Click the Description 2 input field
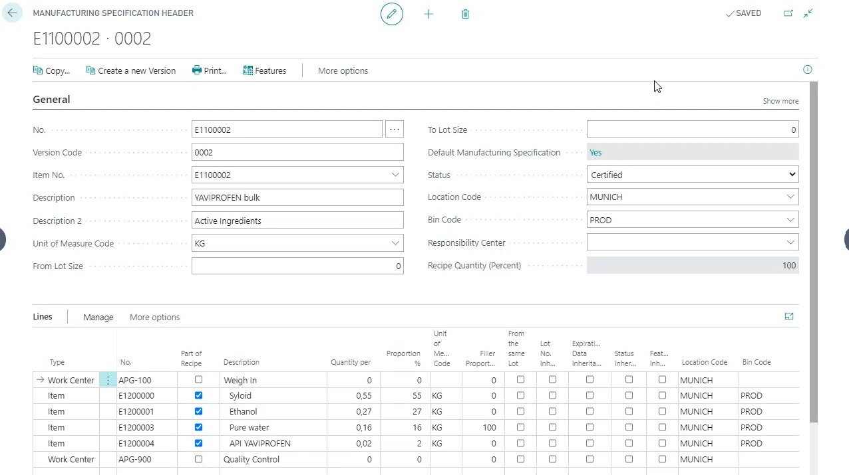Viewport: 849px width, 475px height. [x=297, y=221]
